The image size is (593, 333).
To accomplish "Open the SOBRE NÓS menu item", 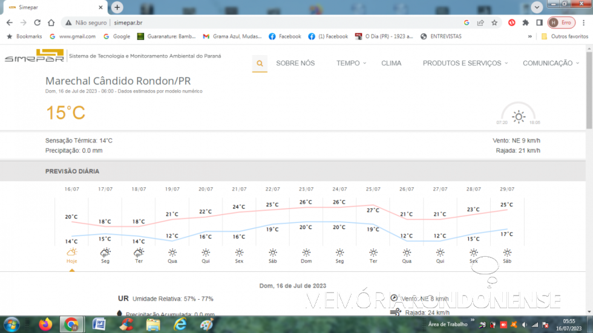I will point(295,63).
